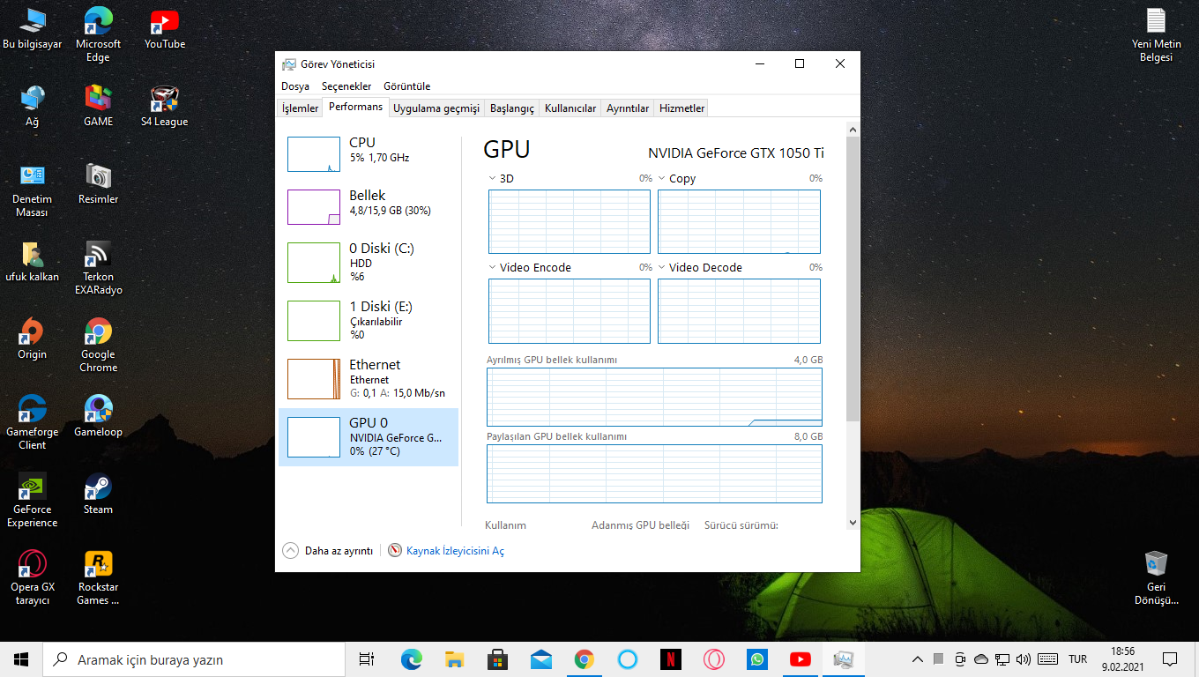Open File Explorer from the taskbar
Image resolution: width=1199 pixels, height=677 pixels.
point(454,659)
